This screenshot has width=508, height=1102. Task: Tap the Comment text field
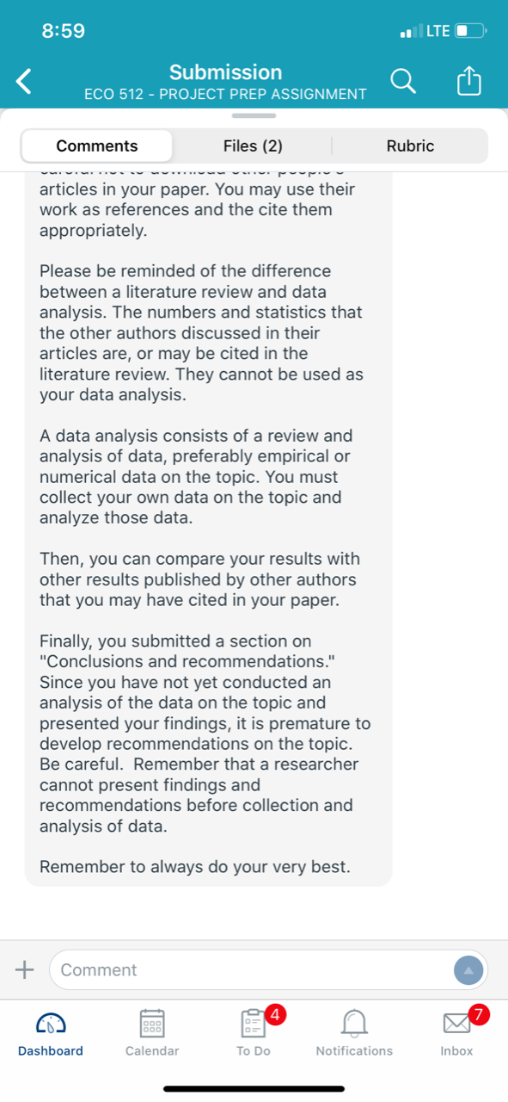pyautogui.click(x=268, y=969)
